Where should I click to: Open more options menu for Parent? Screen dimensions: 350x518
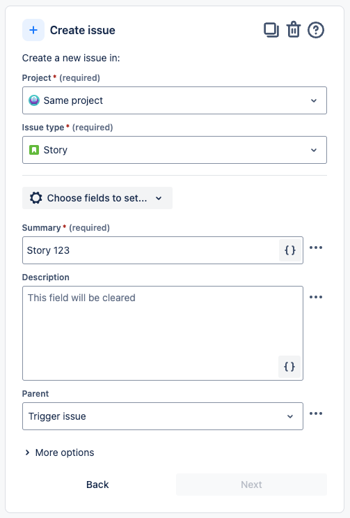pyautogui.click(x=316, y=413)
